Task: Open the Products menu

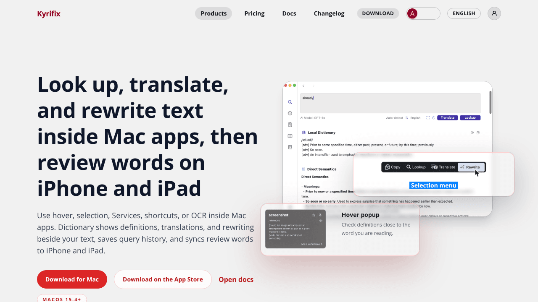Action: (214, 13)
